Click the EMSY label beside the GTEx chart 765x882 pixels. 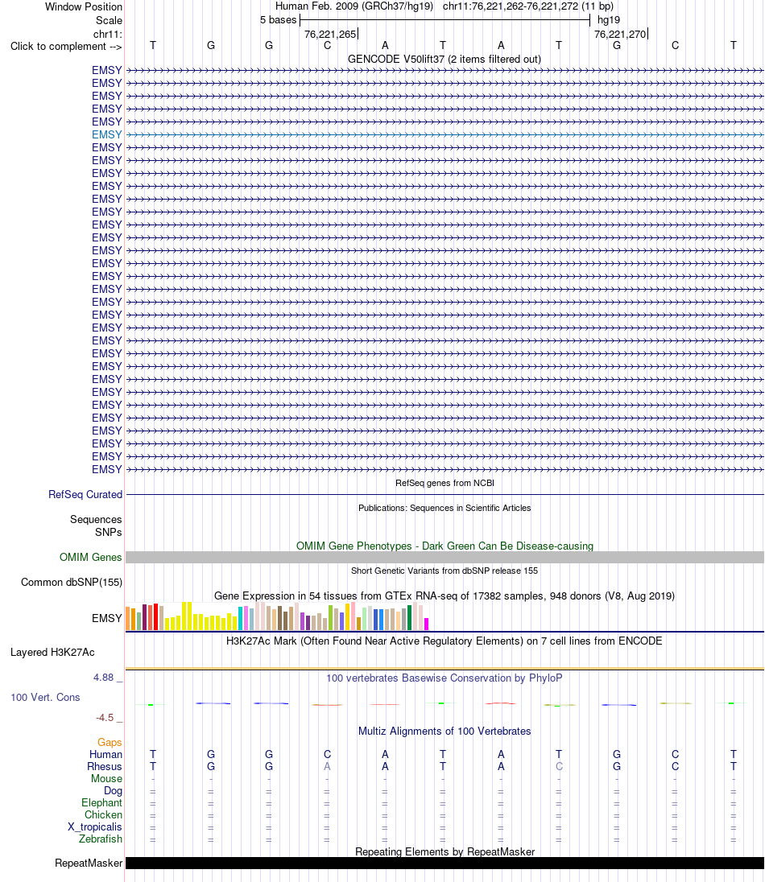coord(107,618)
